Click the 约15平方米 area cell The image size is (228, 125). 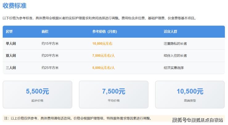tap(50, 44)
